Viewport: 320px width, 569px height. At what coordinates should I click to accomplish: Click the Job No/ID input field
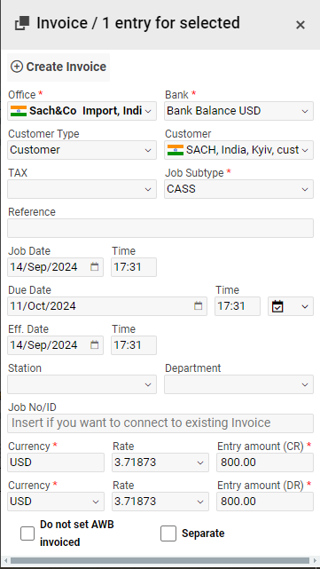point(160,423)
